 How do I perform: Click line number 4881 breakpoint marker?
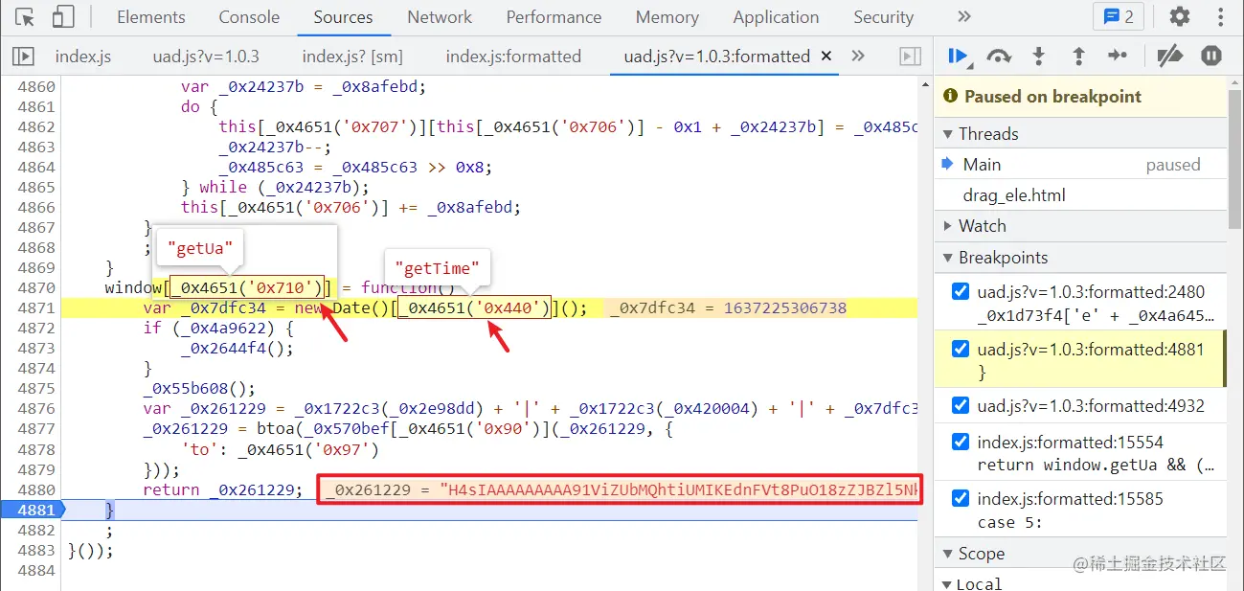[x=36, y=510]
